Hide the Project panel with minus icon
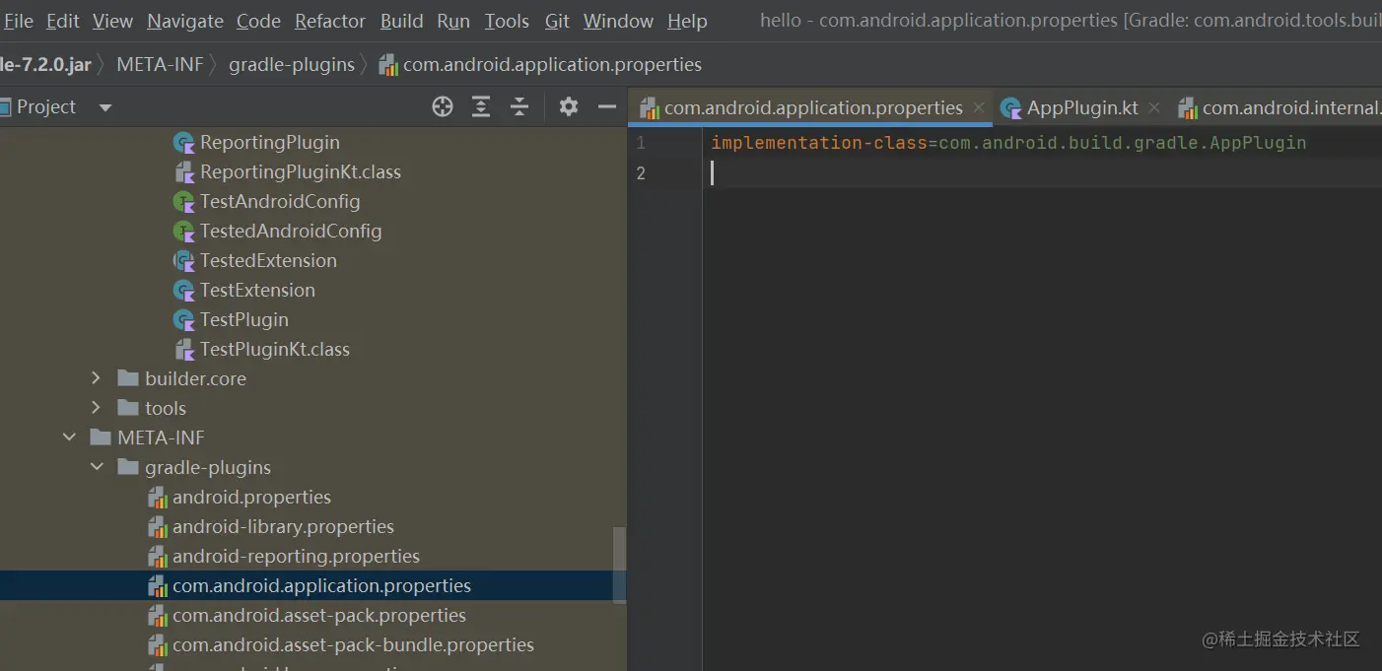 pos(607,107)
